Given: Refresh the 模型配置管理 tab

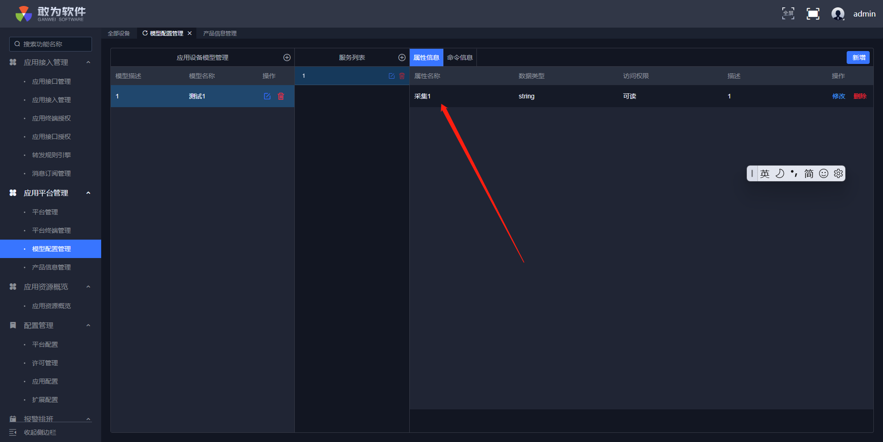Looking at the screenshot, I should click(x=145, y=33).
